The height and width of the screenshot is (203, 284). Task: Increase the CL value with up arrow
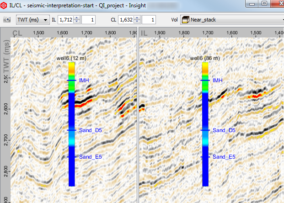(x=137, y=18)
